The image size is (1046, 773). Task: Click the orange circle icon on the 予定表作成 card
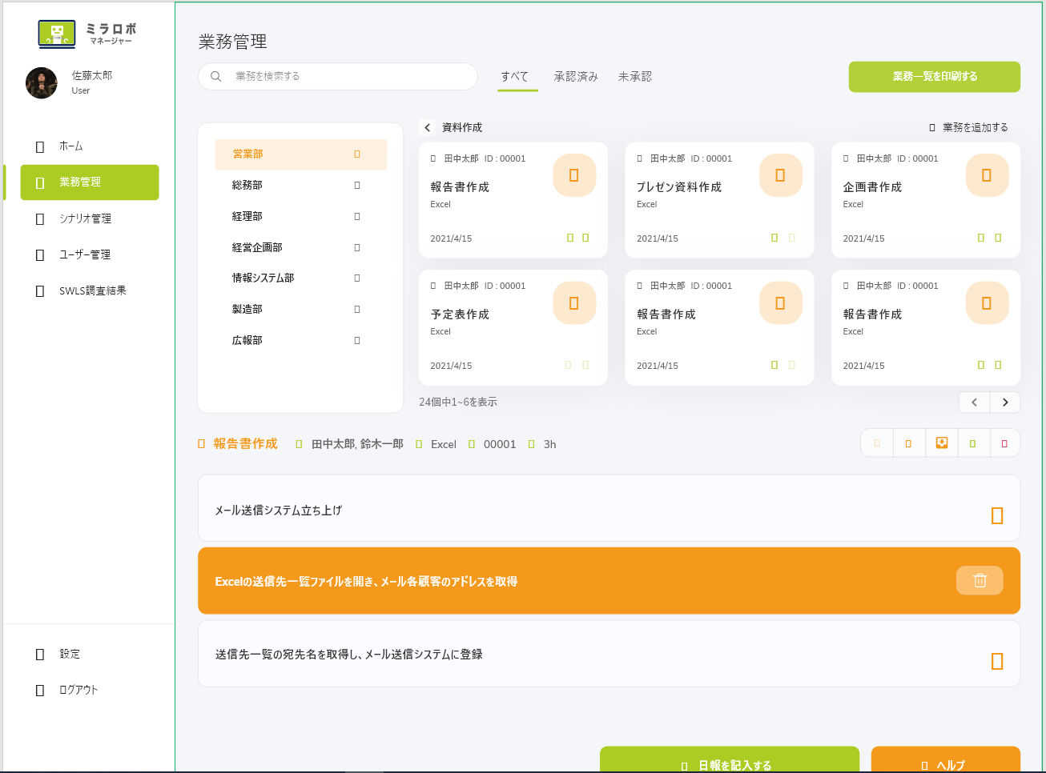[x=574, y=302]
